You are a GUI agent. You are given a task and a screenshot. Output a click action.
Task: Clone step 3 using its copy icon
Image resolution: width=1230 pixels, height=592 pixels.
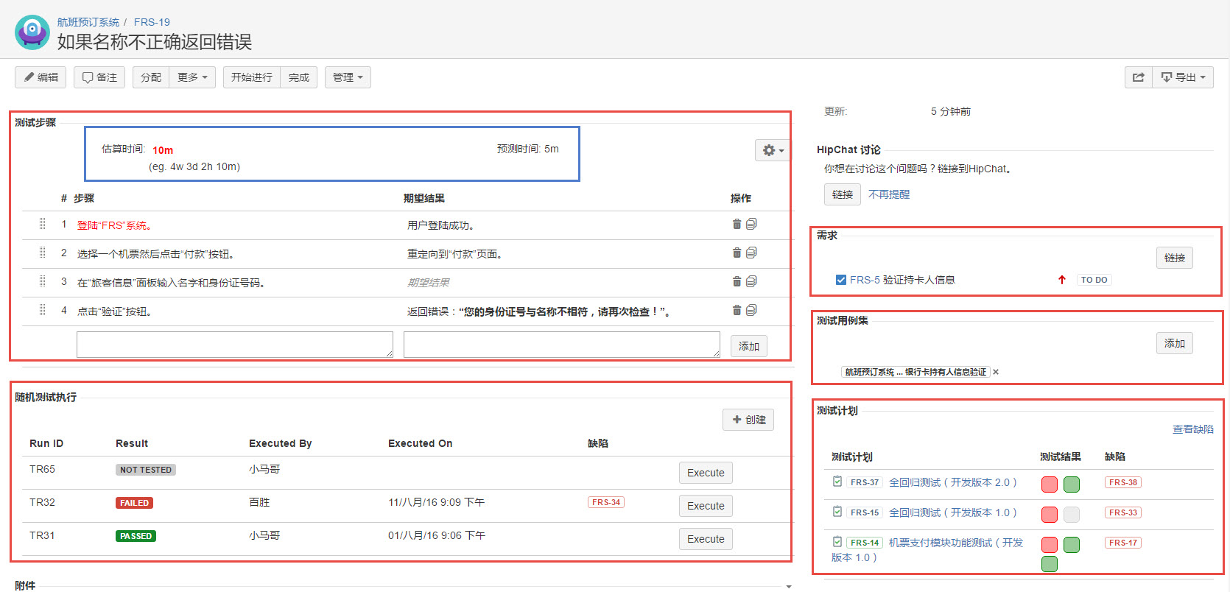pyautogui.click(x=751, y=282)
